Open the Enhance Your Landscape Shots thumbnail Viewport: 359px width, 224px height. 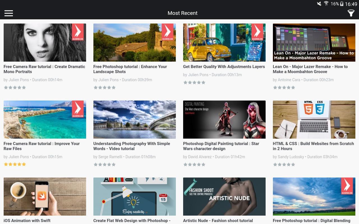click(x=135, y=43)
